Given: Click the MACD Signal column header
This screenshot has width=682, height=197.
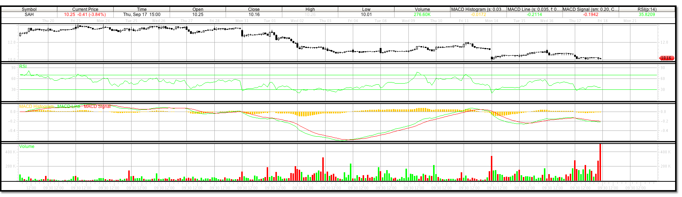Looking at the screenshot, I should tap(590, 9).
